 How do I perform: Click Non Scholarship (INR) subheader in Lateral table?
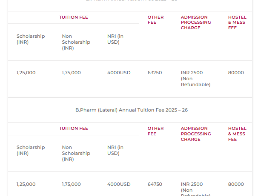[x=76, y=153]
